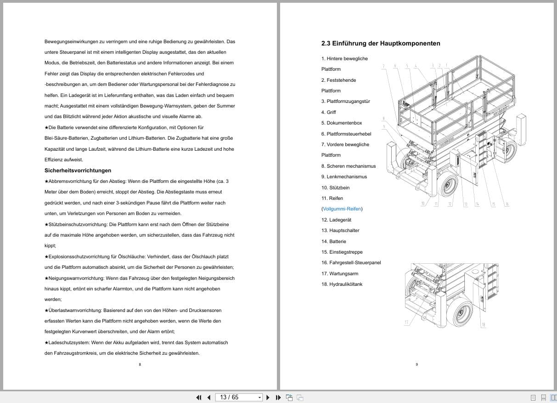Click the line starting ★Ladeschutzsystem
Viewport: 557px width, 403px height.
[136, 342]
